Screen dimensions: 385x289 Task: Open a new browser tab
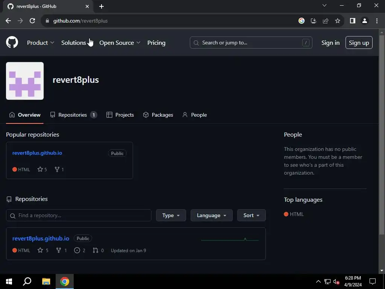pyautogui.click(x=102, y=6)
